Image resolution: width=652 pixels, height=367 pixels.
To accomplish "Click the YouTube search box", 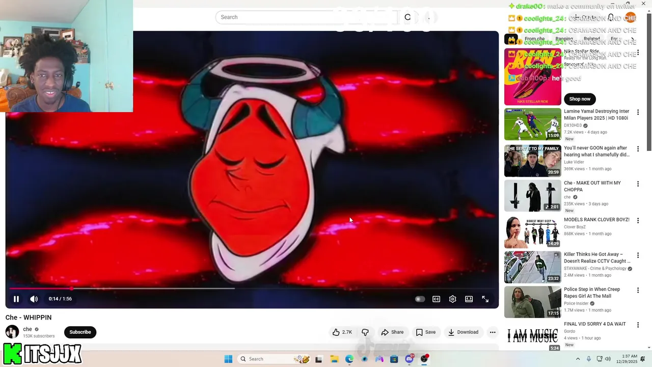I will coord(306,17).
